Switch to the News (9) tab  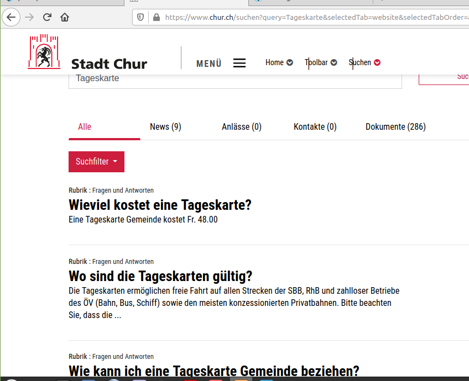pyautogui.click(x=165, y=127)
